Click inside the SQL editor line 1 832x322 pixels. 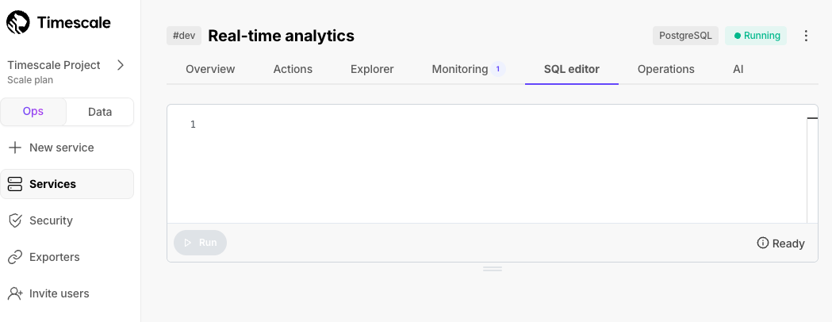pyautogui.click(x=499, y=125)
